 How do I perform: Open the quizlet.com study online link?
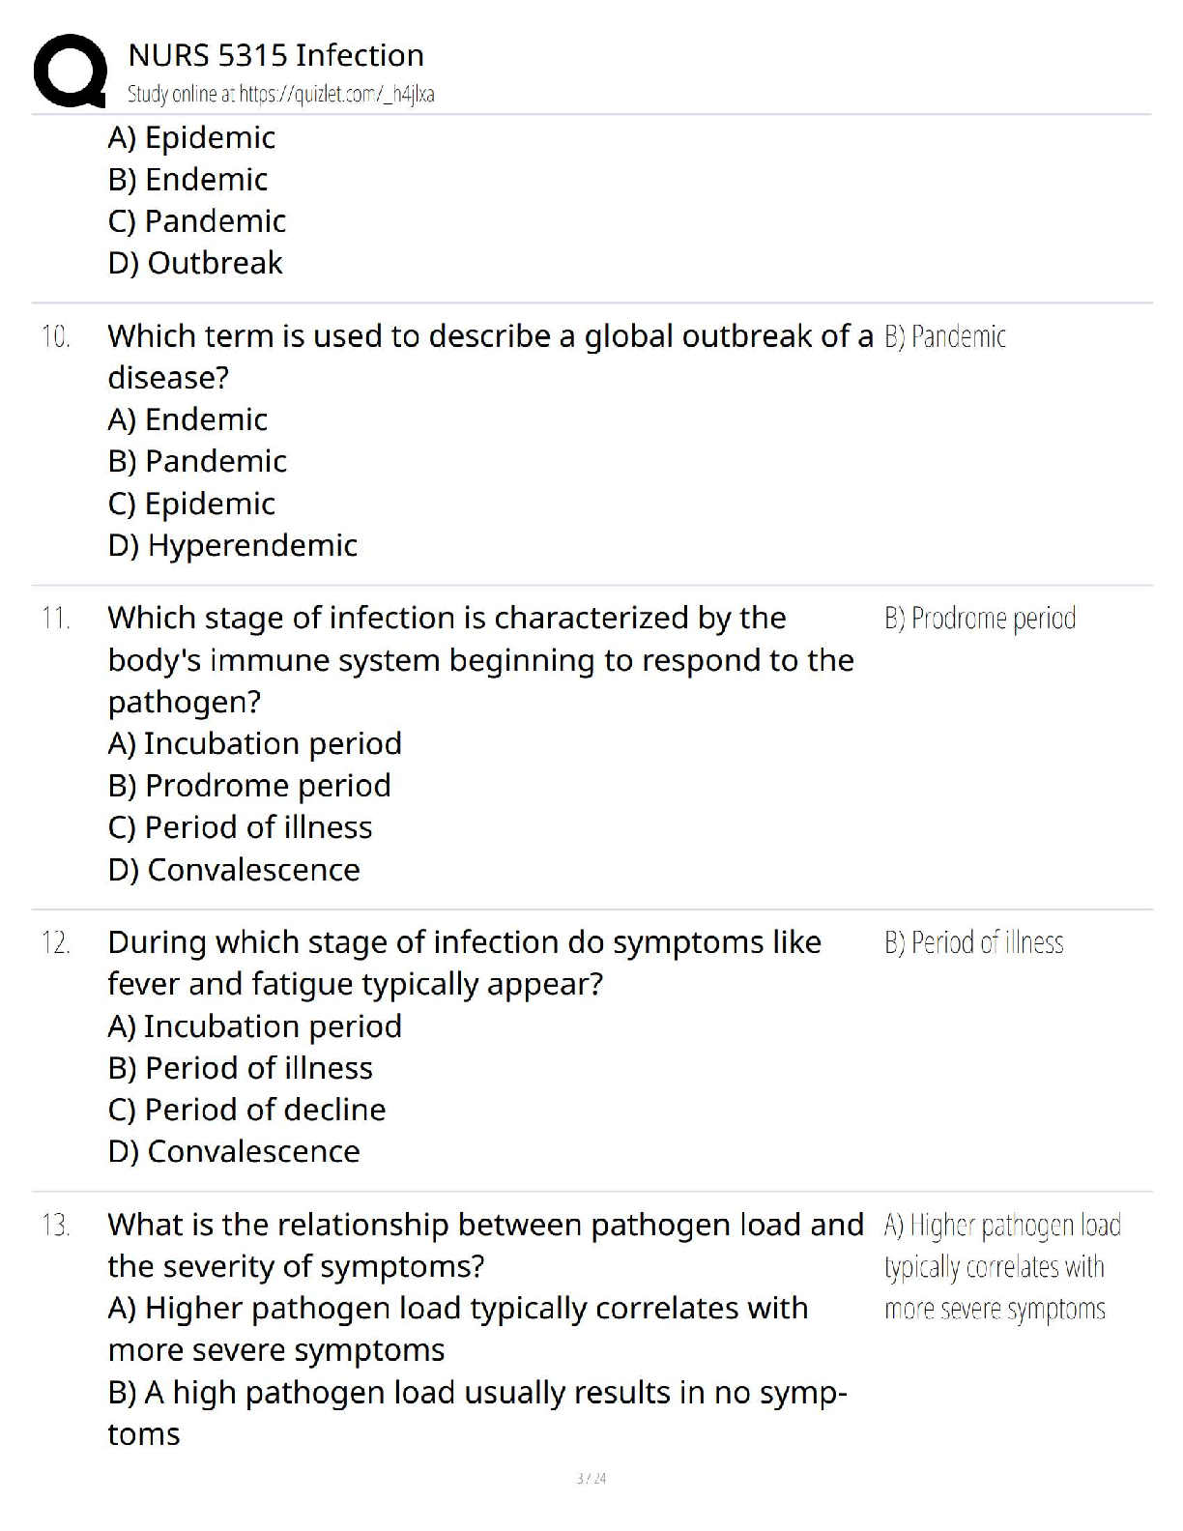point(280,94)
